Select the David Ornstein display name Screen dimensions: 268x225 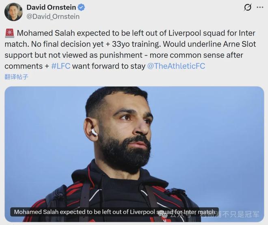tap(51, 7)
